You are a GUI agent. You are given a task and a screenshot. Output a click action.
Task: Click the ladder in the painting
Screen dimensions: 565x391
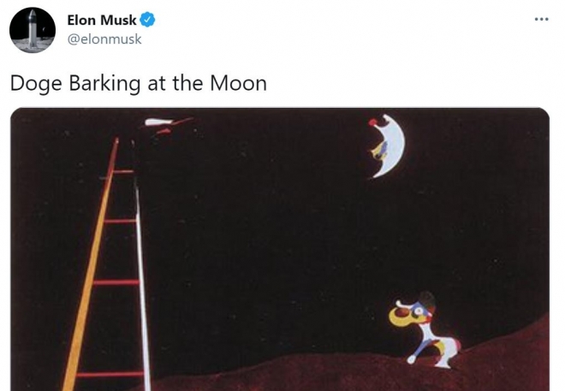click(107, 264)
